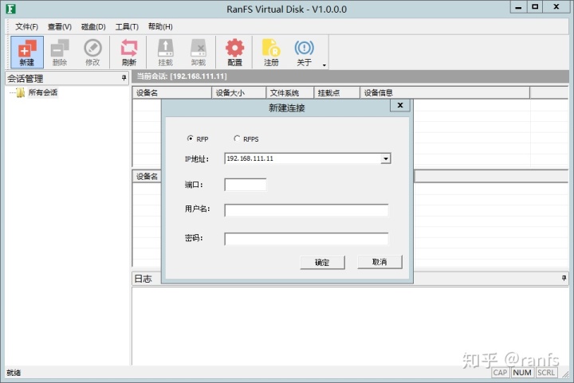
Task: Click SCRL indicator in status bar
Action: 546,373
